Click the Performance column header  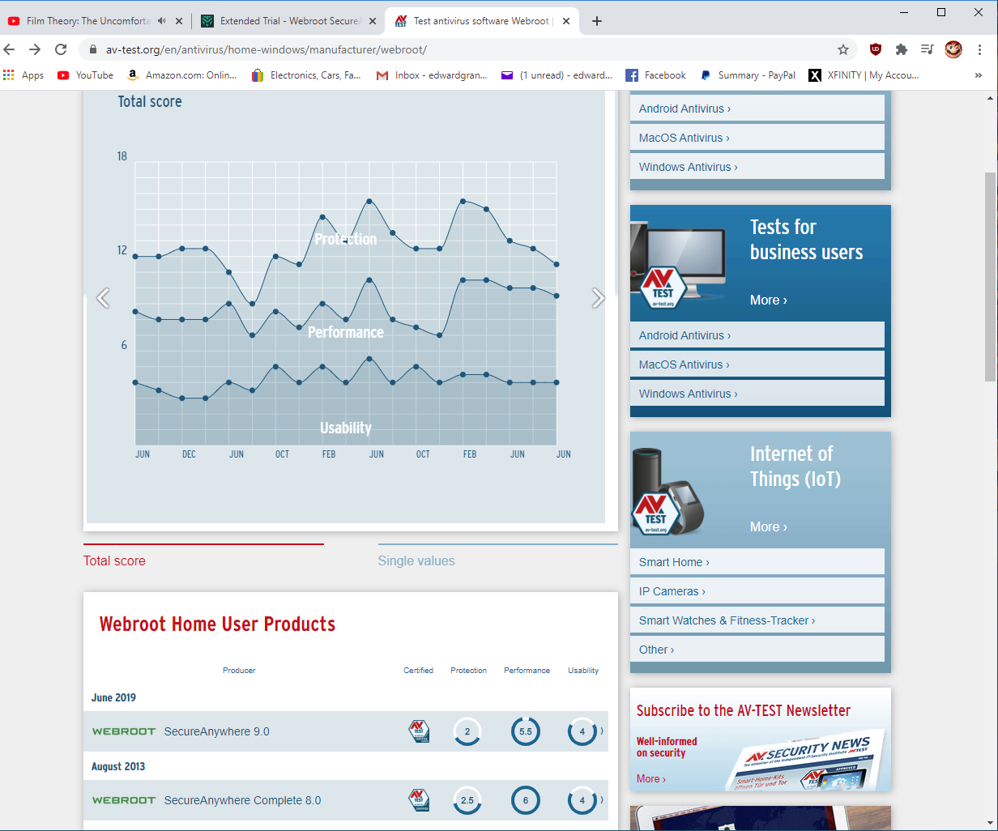coord(527,670)
